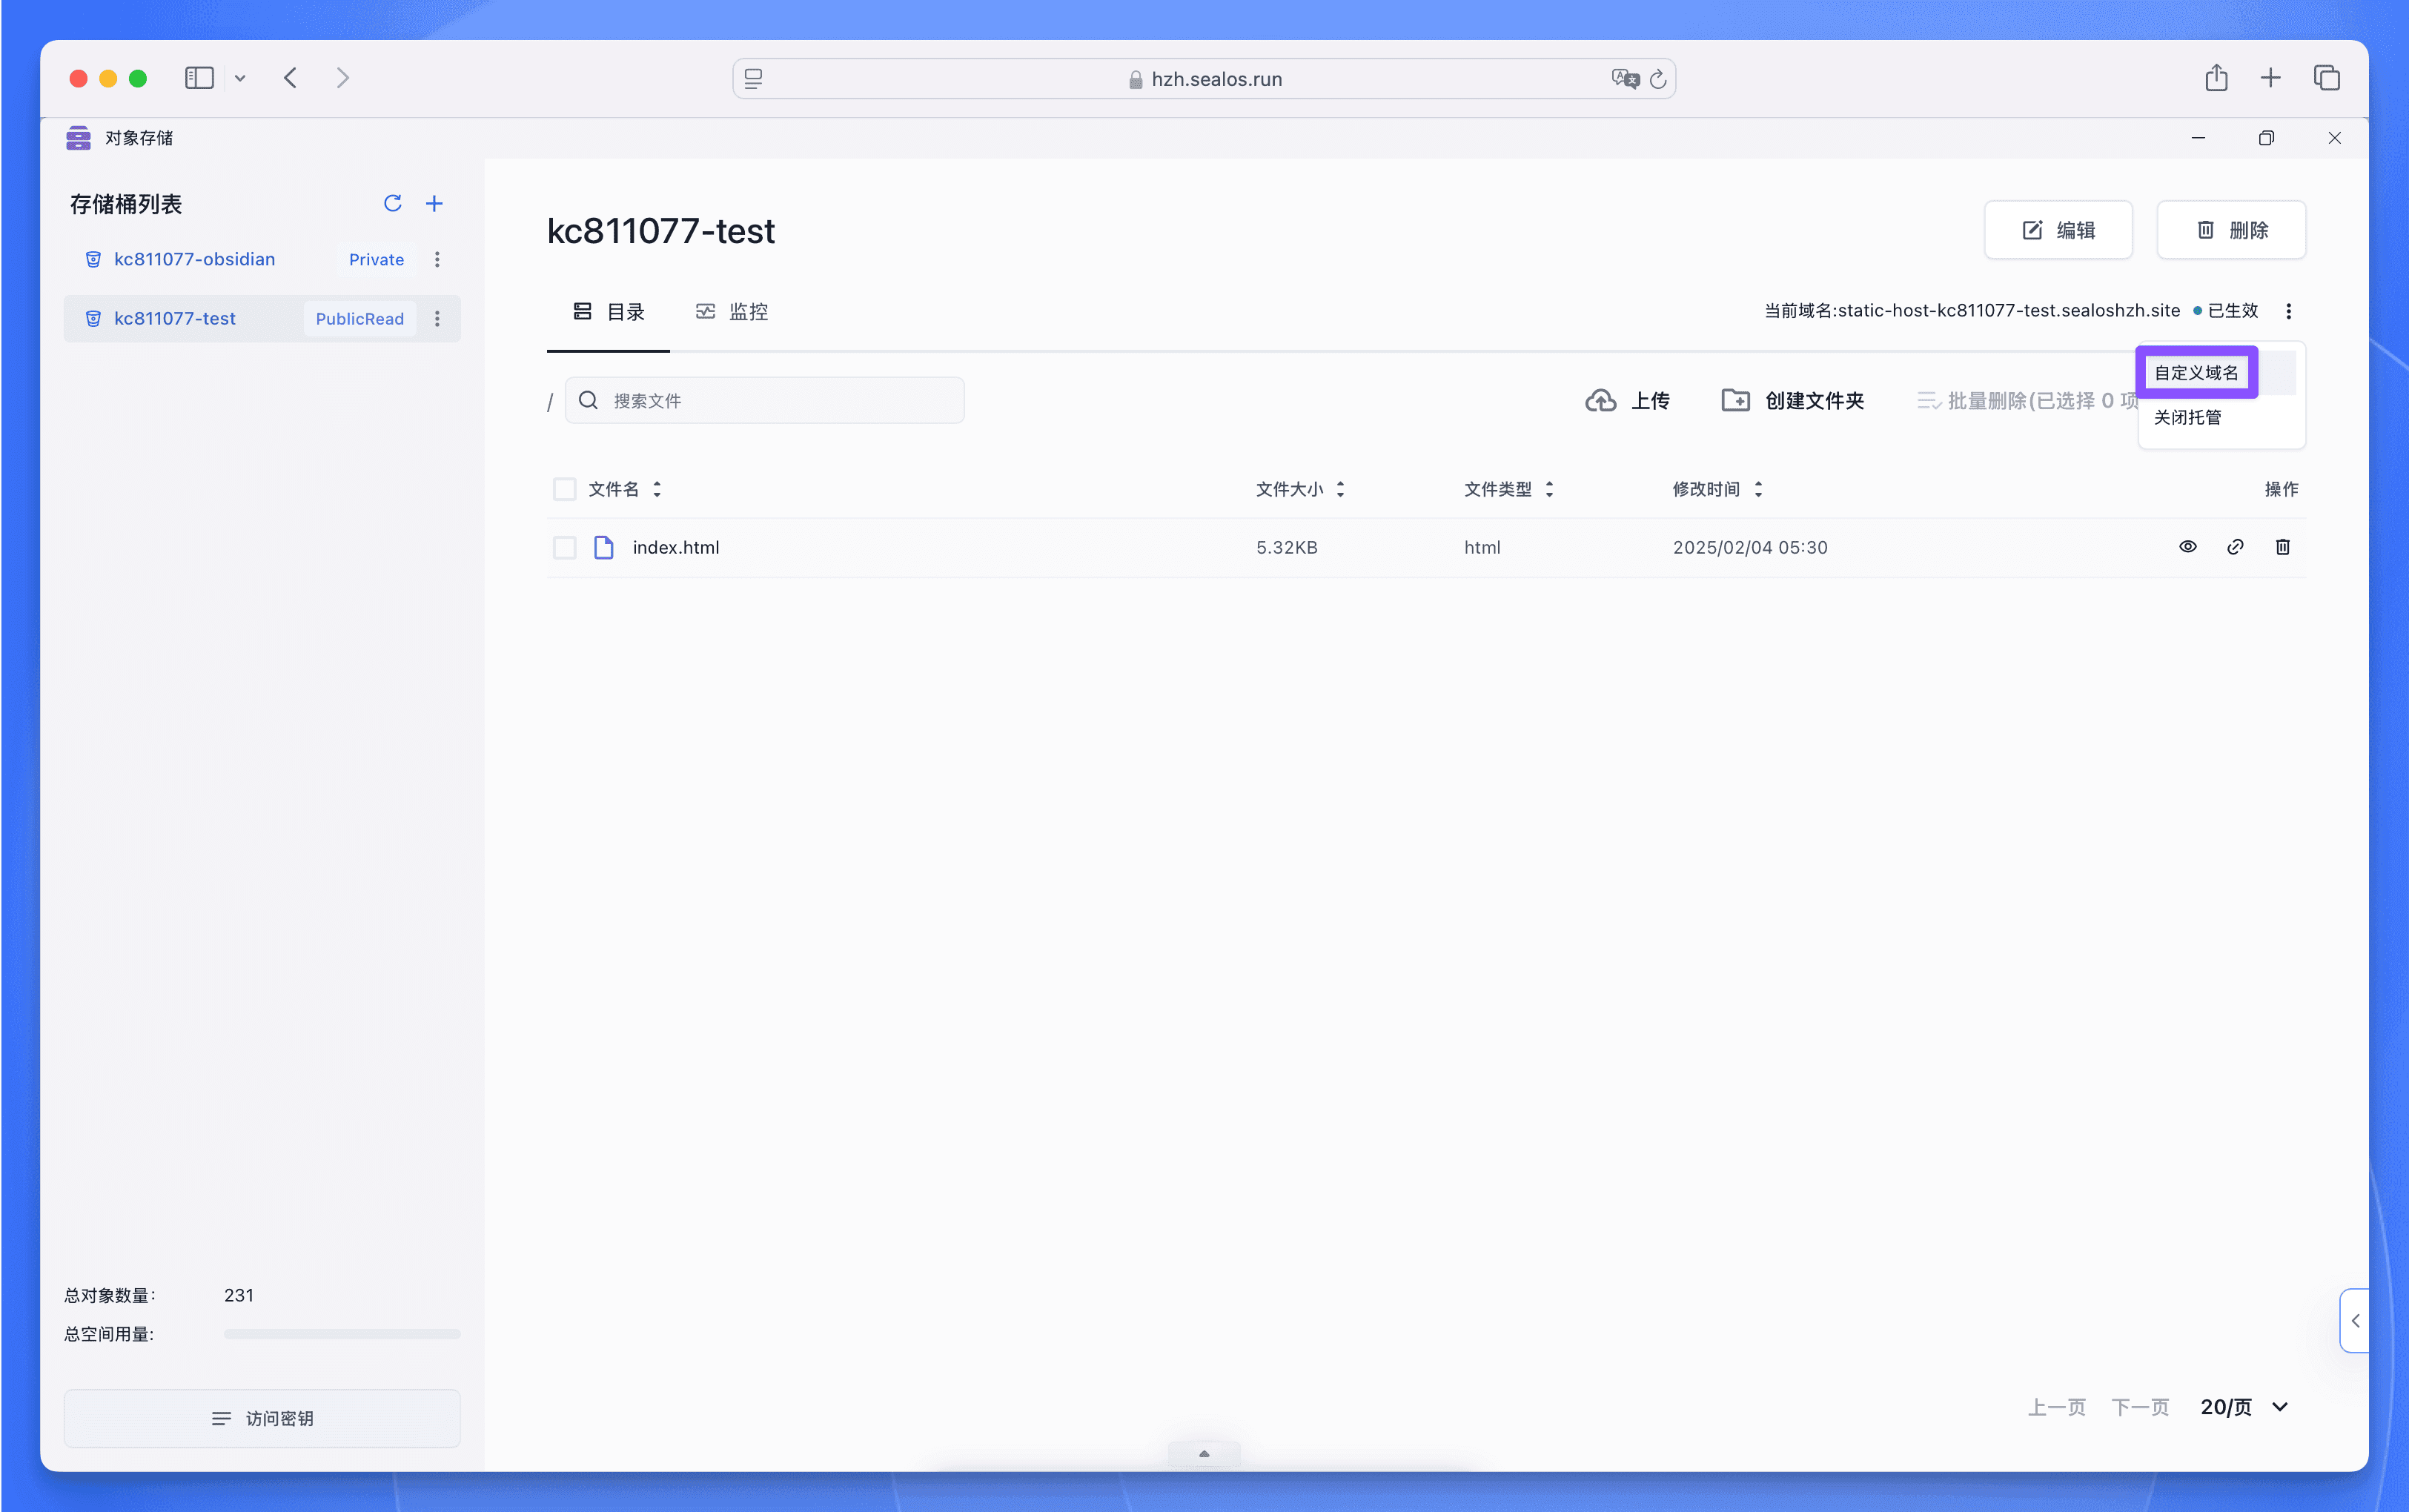The image size is (2409, 1512).
Task: Click the 231 total object count
Action: tap(239, 1295)
